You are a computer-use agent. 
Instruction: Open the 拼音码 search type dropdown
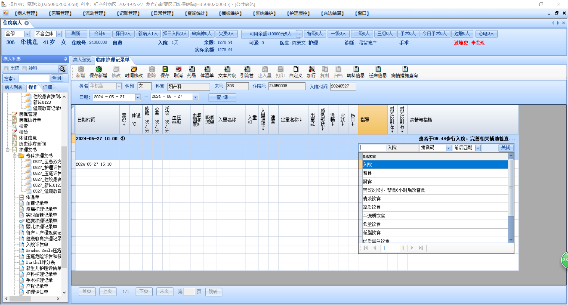click(x=448, y=148)
